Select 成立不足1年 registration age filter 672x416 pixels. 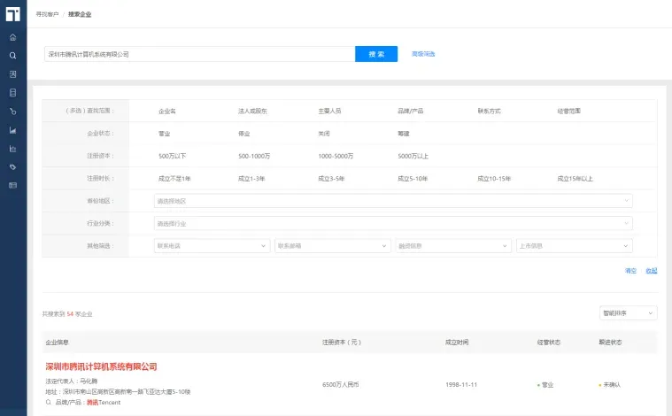pos(174,179)
